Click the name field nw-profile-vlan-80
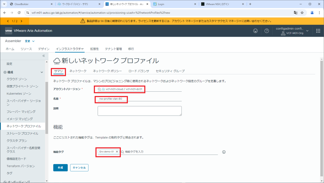Viewport: 324px width, 183px height. [140, 99]
